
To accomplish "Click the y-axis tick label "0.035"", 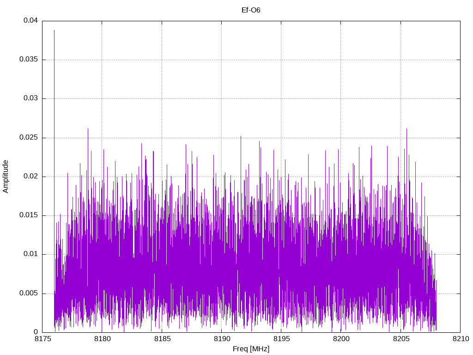I will tap(29, 60).
